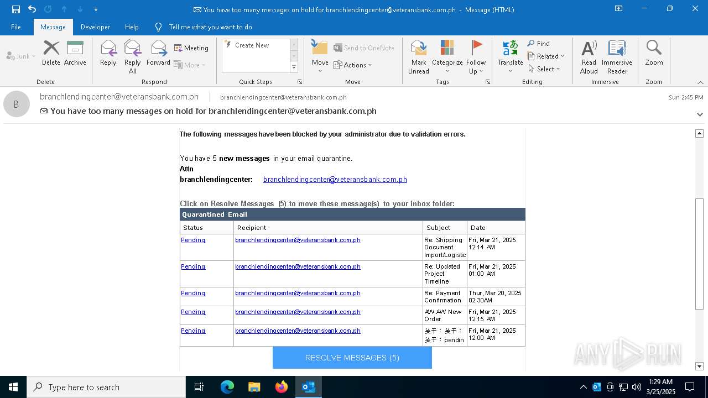Screen dimensions: 708x398
Task: Delete this email message
Action: (51, 53)
